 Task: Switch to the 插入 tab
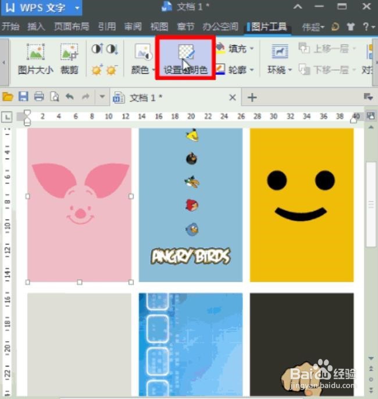[x=36, y=27]
